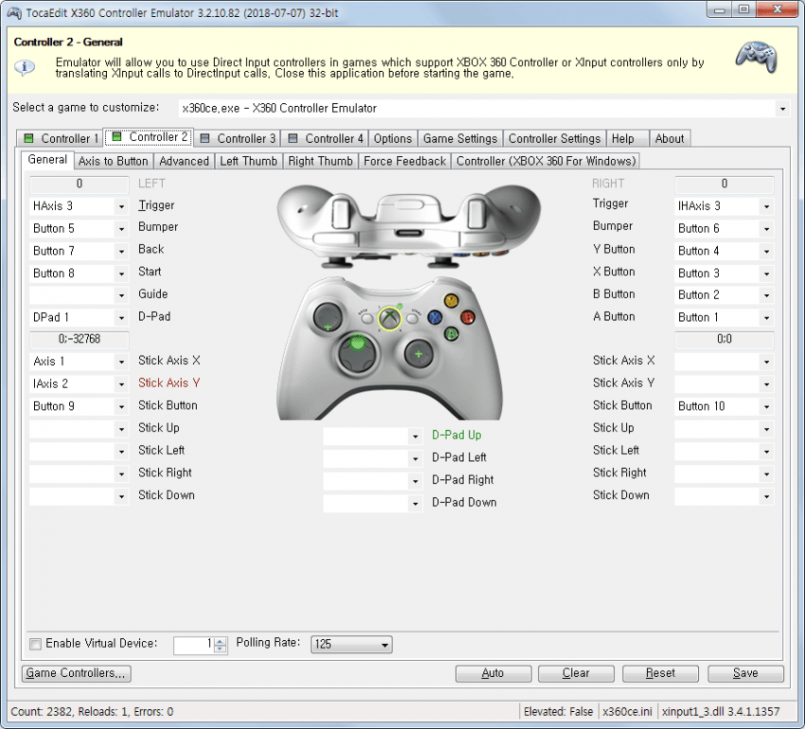Screen dimensions: 805x729
Task: Open the left Bumper Button 5 dropdown
Action: (x=121, y=229)
